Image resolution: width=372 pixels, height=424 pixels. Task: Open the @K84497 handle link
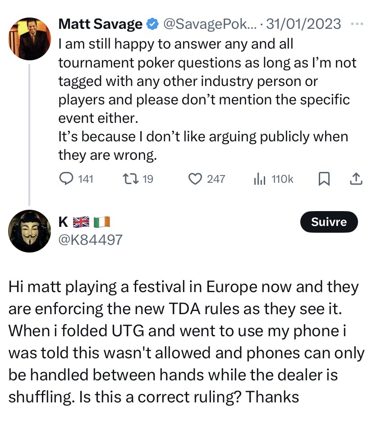[x=90, y=239]
